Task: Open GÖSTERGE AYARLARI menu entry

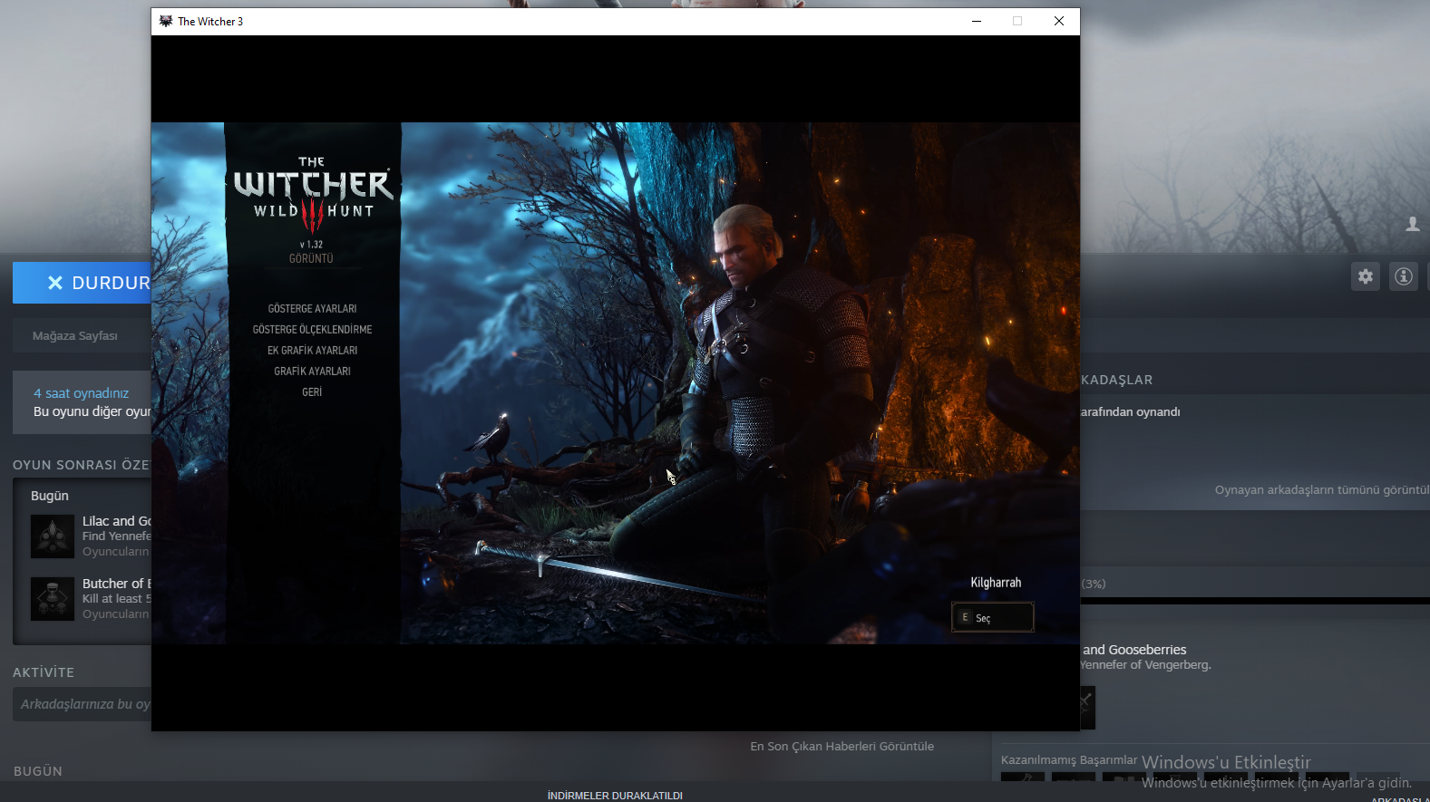Action: click(x=312, y=309)
